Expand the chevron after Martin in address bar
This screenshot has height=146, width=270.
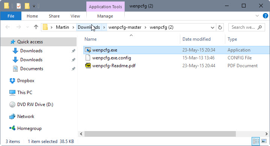click(73, 27)
